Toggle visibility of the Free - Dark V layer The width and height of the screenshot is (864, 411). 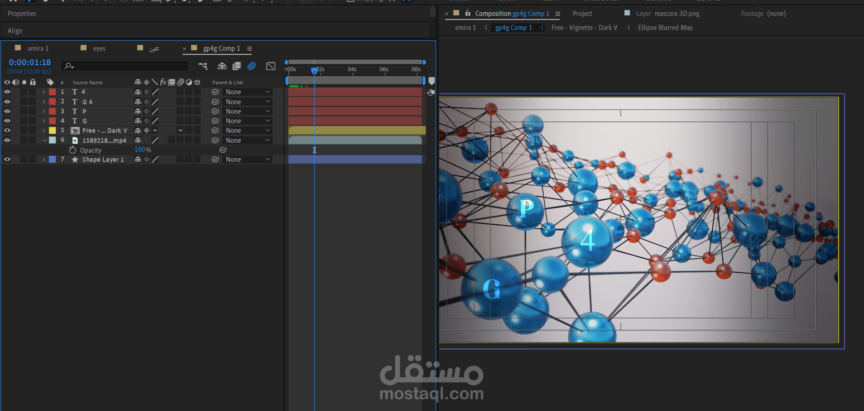[x=7, y=131]
